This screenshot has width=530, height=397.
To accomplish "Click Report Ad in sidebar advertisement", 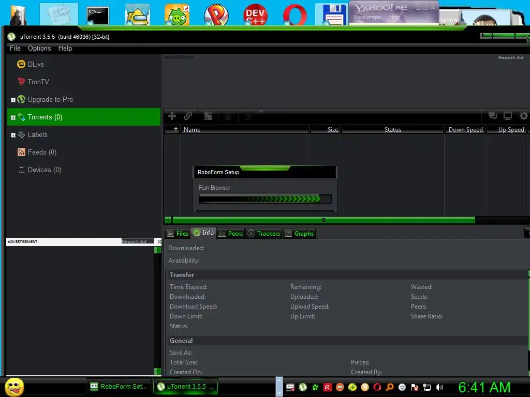I will coord(134,241).
